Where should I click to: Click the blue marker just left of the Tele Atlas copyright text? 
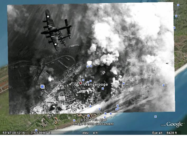click(x=74, y=120)
